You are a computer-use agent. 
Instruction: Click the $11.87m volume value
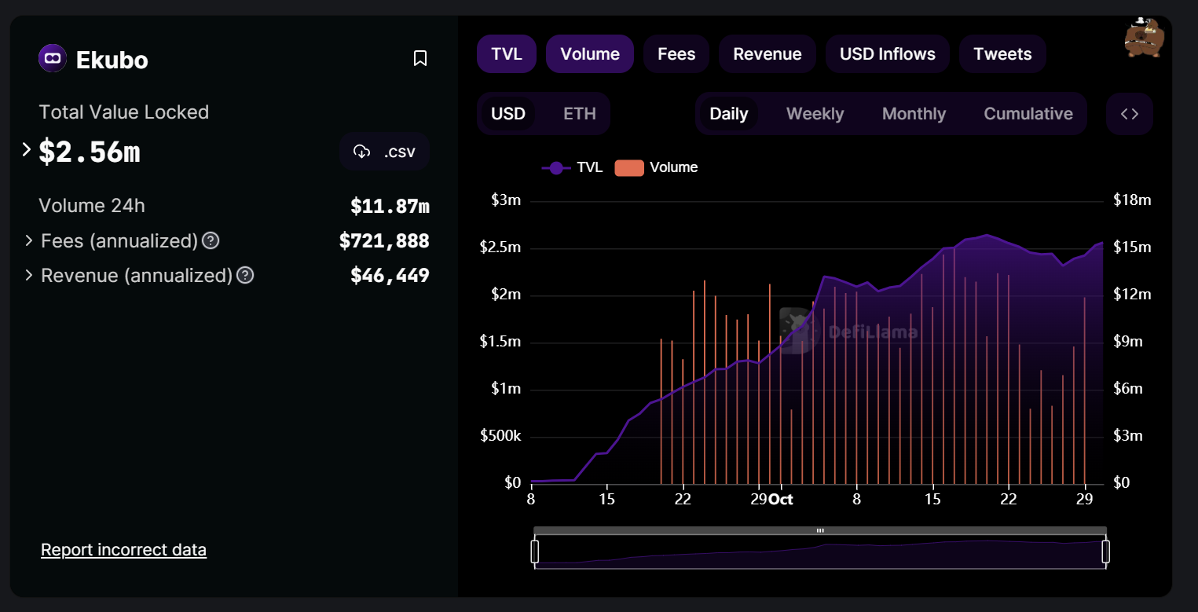point(390,206)
